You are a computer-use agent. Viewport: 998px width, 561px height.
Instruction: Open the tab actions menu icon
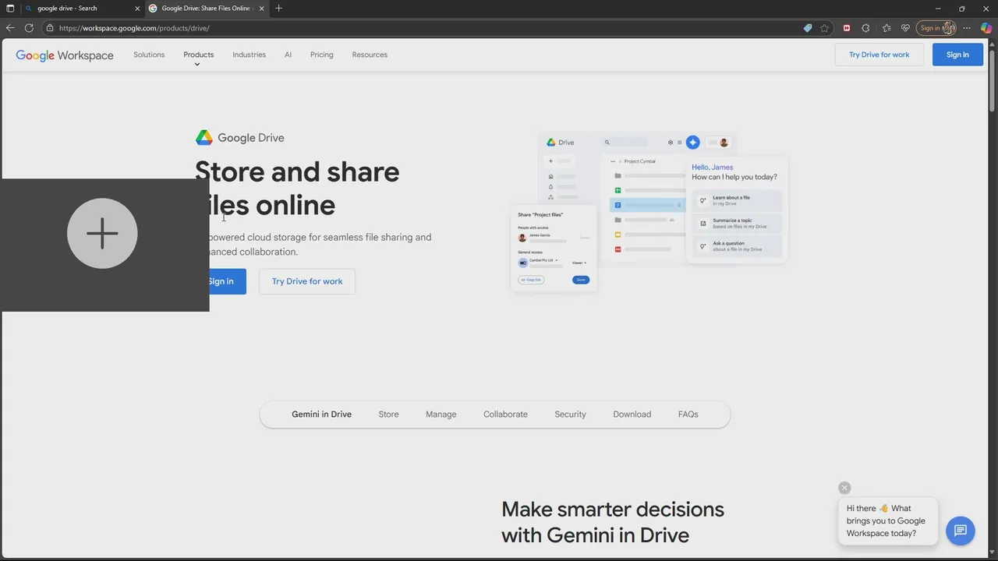click(10, 9)
